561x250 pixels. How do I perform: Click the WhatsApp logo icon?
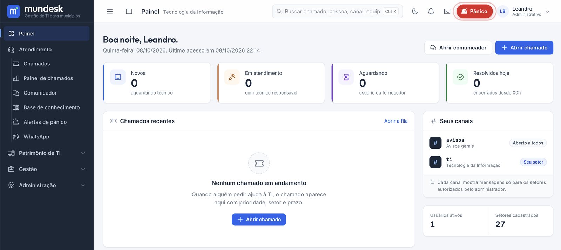[16, 137]
